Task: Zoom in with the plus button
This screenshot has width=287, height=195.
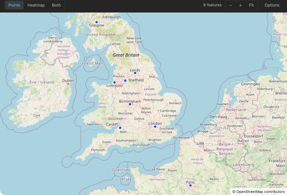Action: click(x=240, y=5)
